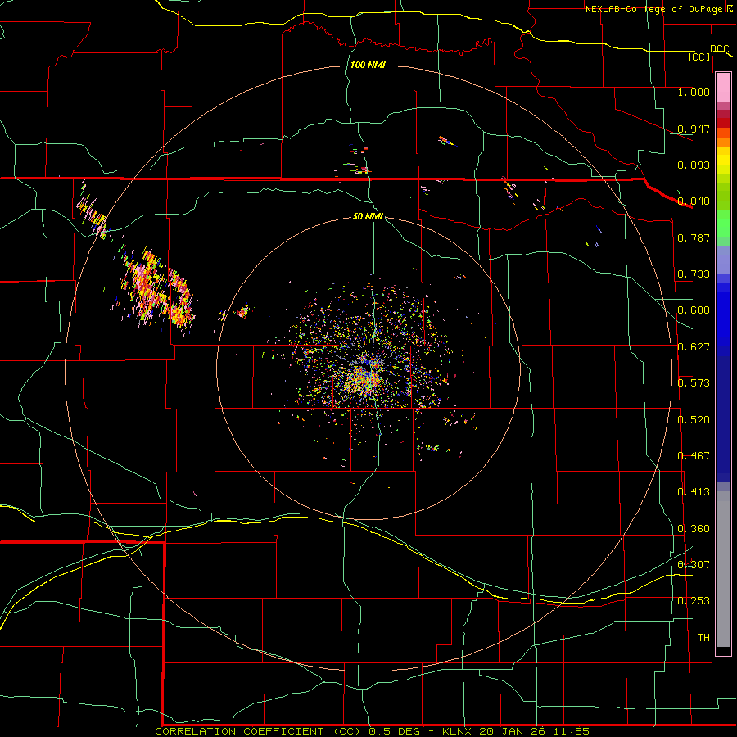This screenshot has width=737, height=737.
Task: Click the 0.893 color scale value
Action: pyautogui.click(x=694, y=165)
